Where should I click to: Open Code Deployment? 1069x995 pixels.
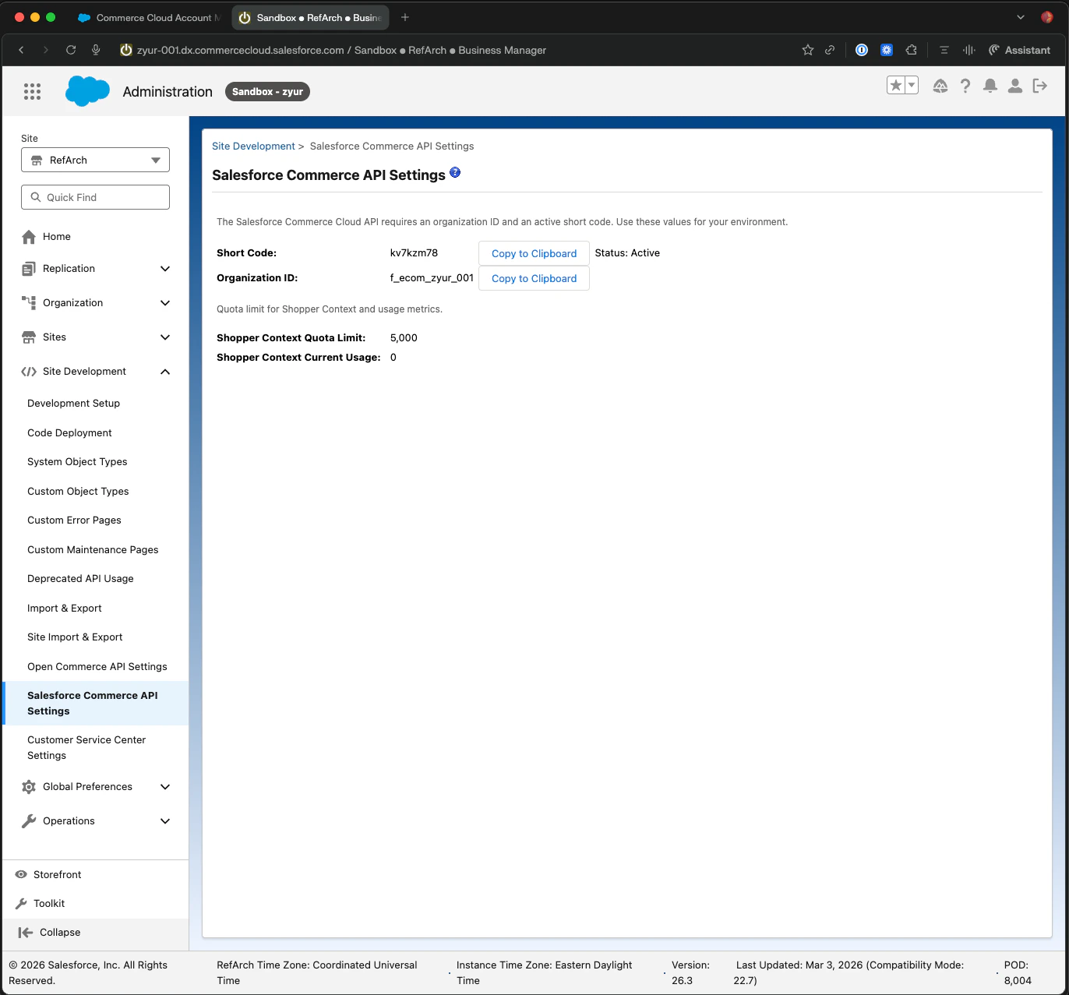click(x=69, y=433)
